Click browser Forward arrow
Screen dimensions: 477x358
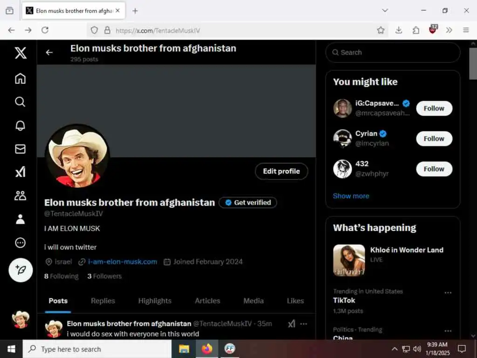28,30
